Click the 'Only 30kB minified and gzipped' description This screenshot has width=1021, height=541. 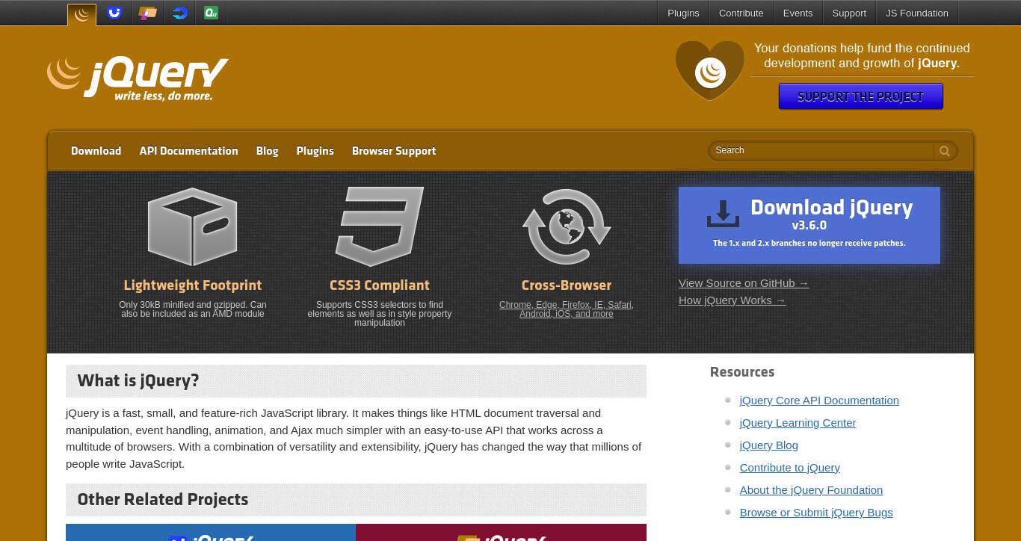[192, 309]
